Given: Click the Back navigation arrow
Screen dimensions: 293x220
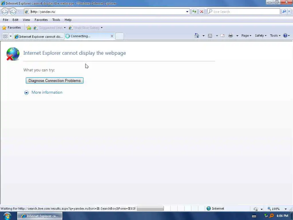Looking at the screenshot, I should [x=5, y=11].
